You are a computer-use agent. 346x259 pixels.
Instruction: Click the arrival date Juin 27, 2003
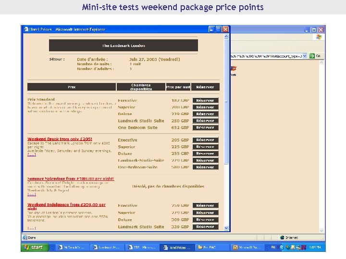[154, 59]
